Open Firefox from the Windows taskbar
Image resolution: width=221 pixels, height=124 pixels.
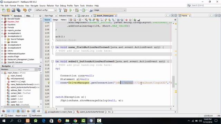pos(59,121)
